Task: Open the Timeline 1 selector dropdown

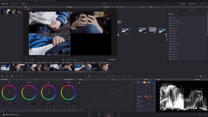Action: click(70, 7)
